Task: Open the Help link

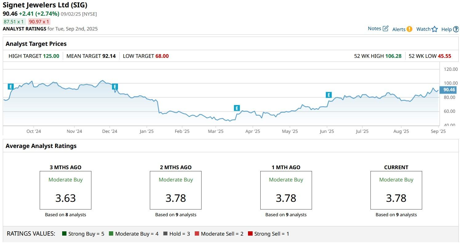Action: 446,29
